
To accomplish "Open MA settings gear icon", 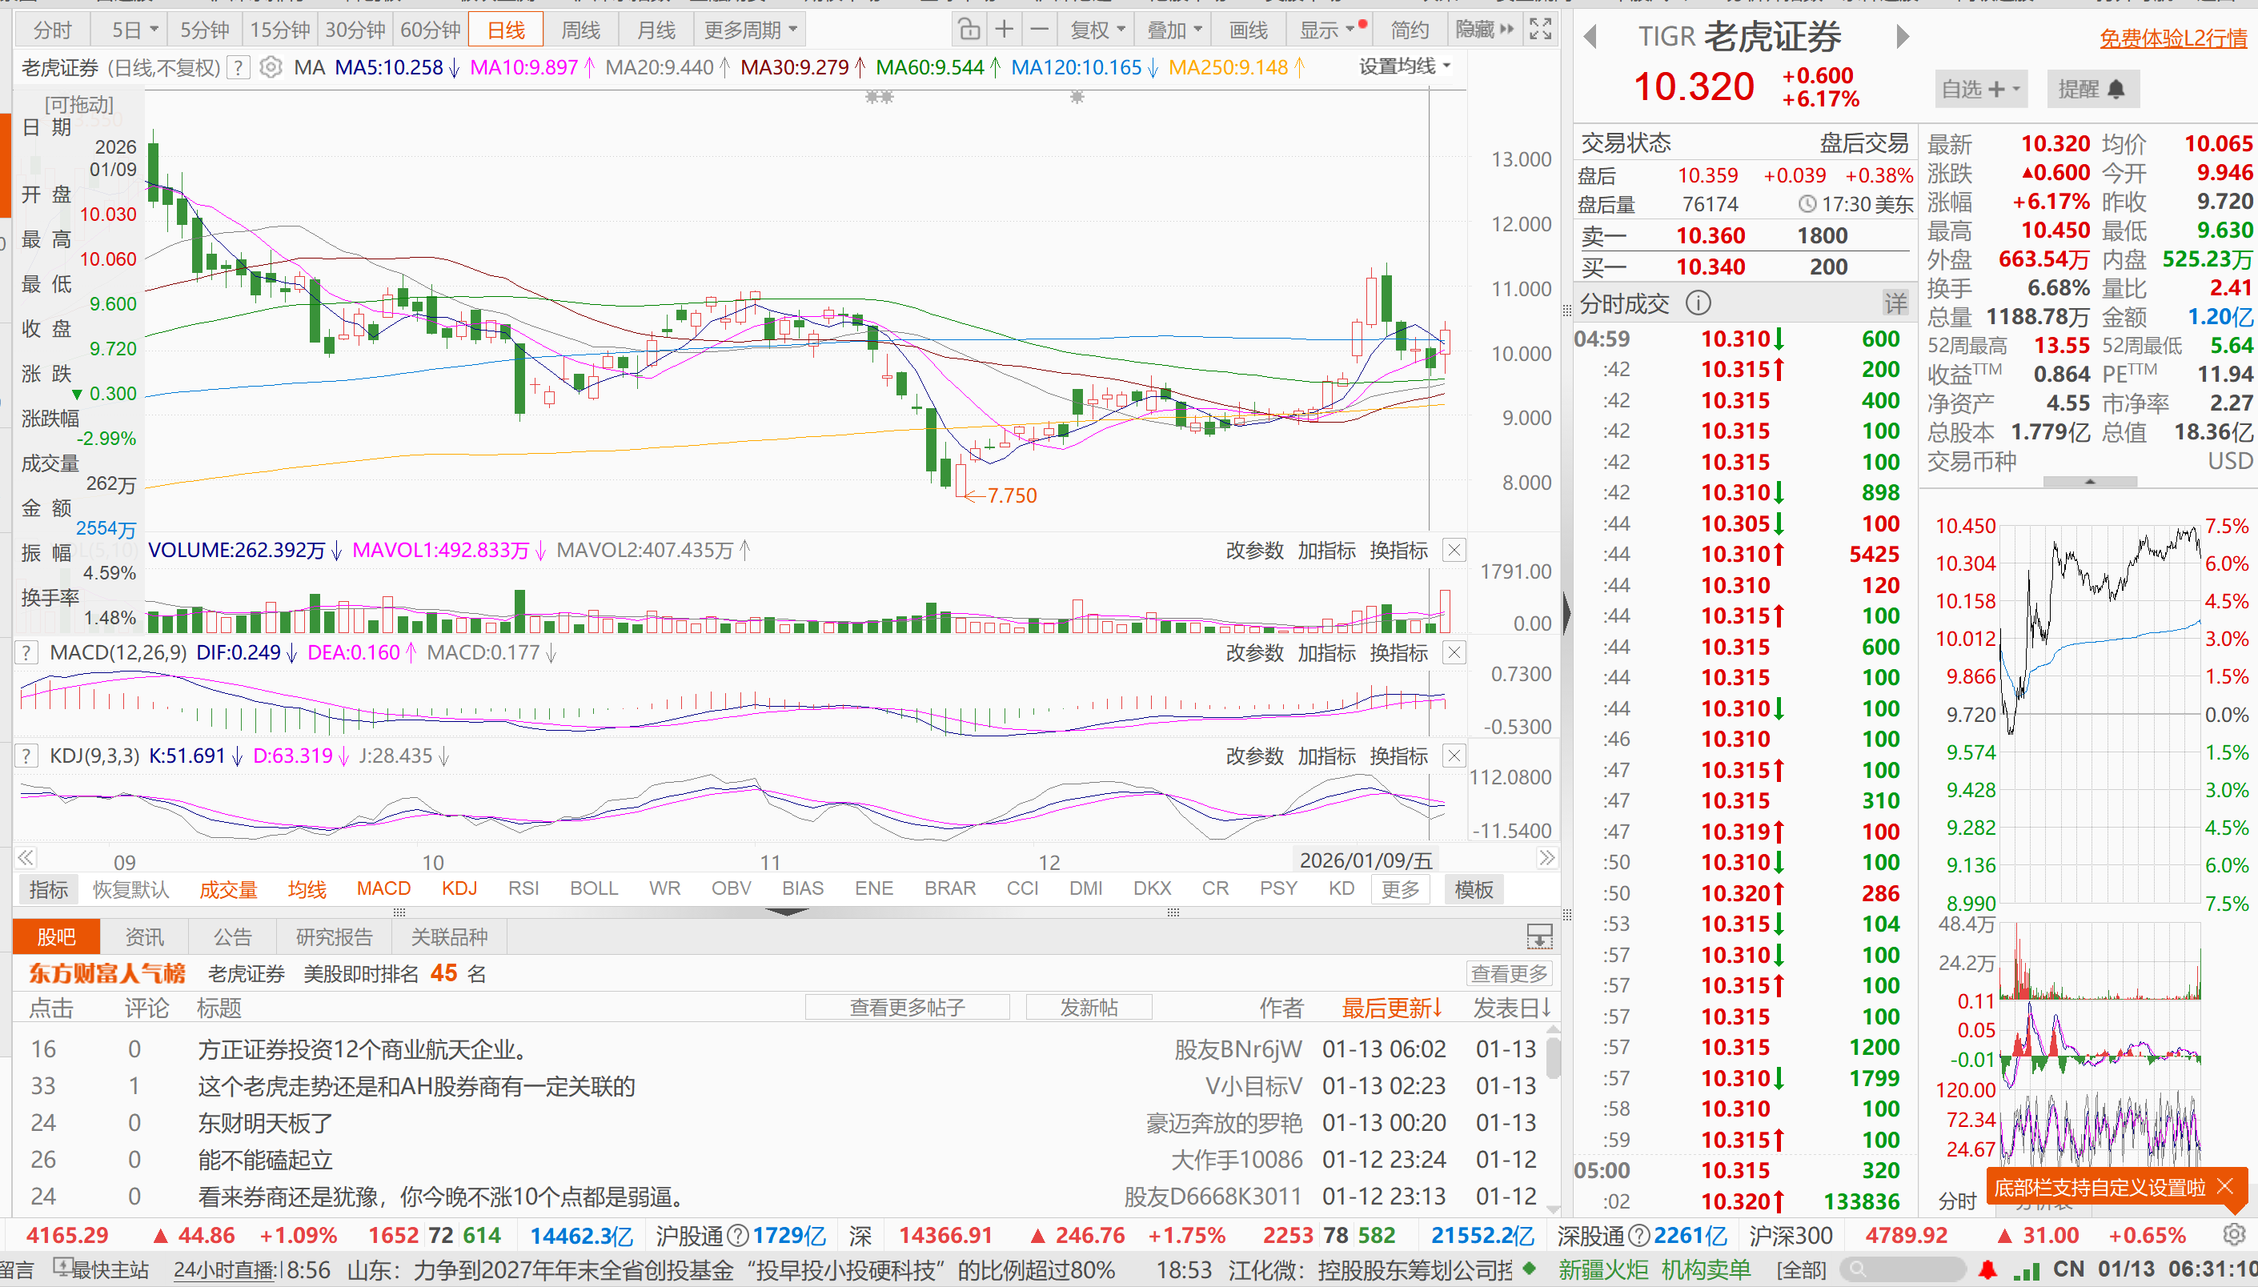I will coord(271,67).
